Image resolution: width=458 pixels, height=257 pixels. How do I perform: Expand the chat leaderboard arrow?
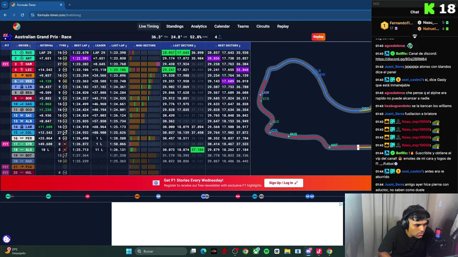click(x=415, y=36)
